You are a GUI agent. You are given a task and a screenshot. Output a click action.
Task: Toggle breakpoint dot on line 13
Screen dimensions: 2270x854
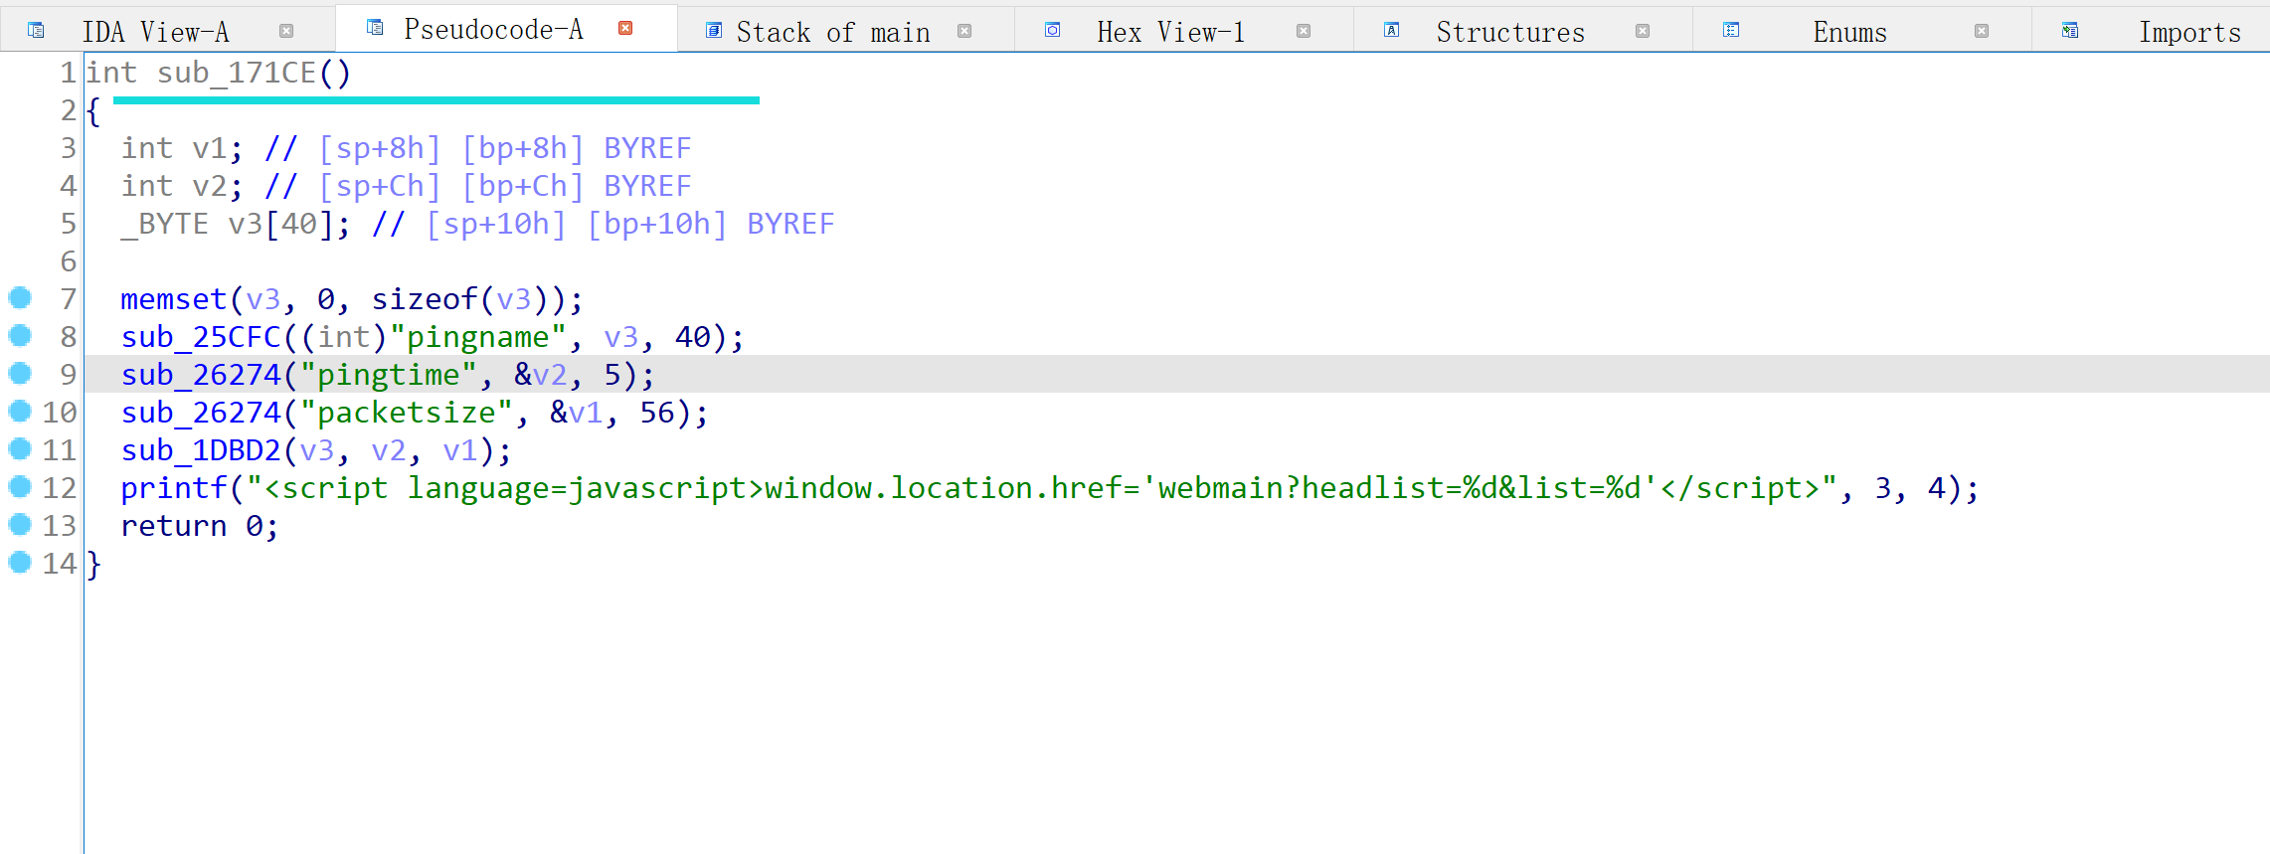tap(20, 524)
